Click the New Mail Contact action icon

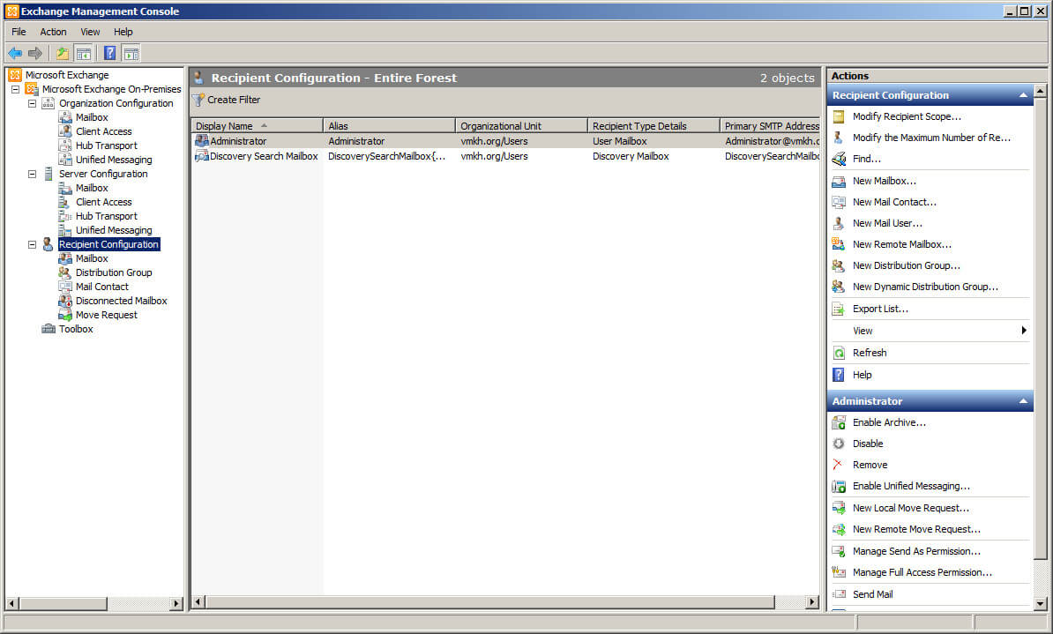pos(838,202)
